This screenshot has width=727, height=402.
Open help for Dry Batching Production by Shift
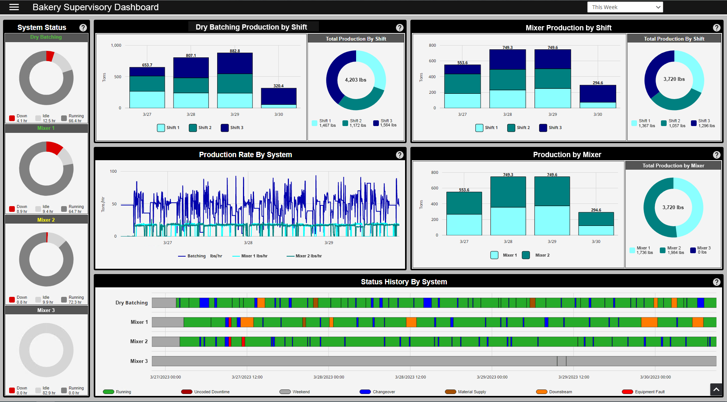coord(399,28)
